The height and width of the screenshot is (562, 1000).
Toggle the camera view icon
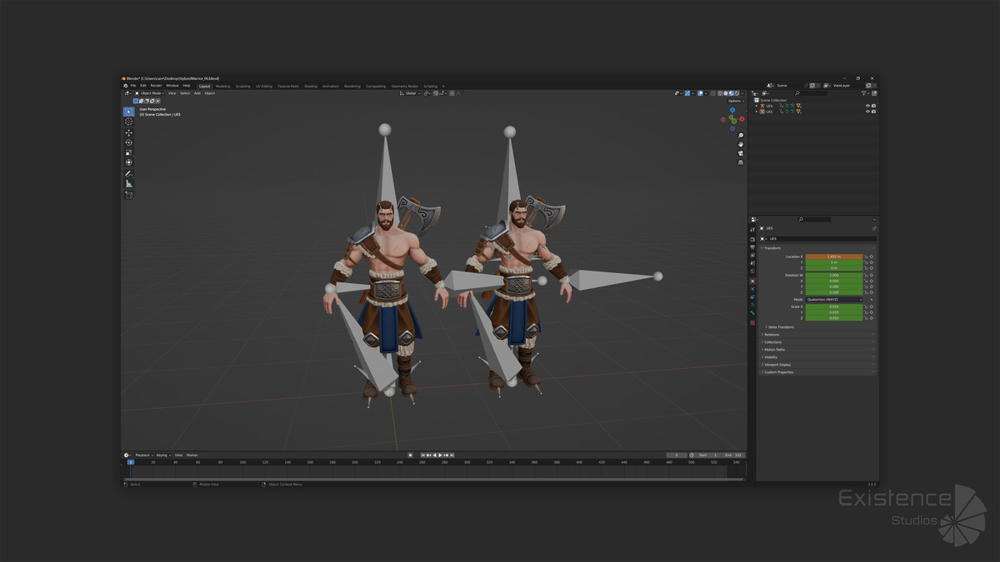coord(741,154)
